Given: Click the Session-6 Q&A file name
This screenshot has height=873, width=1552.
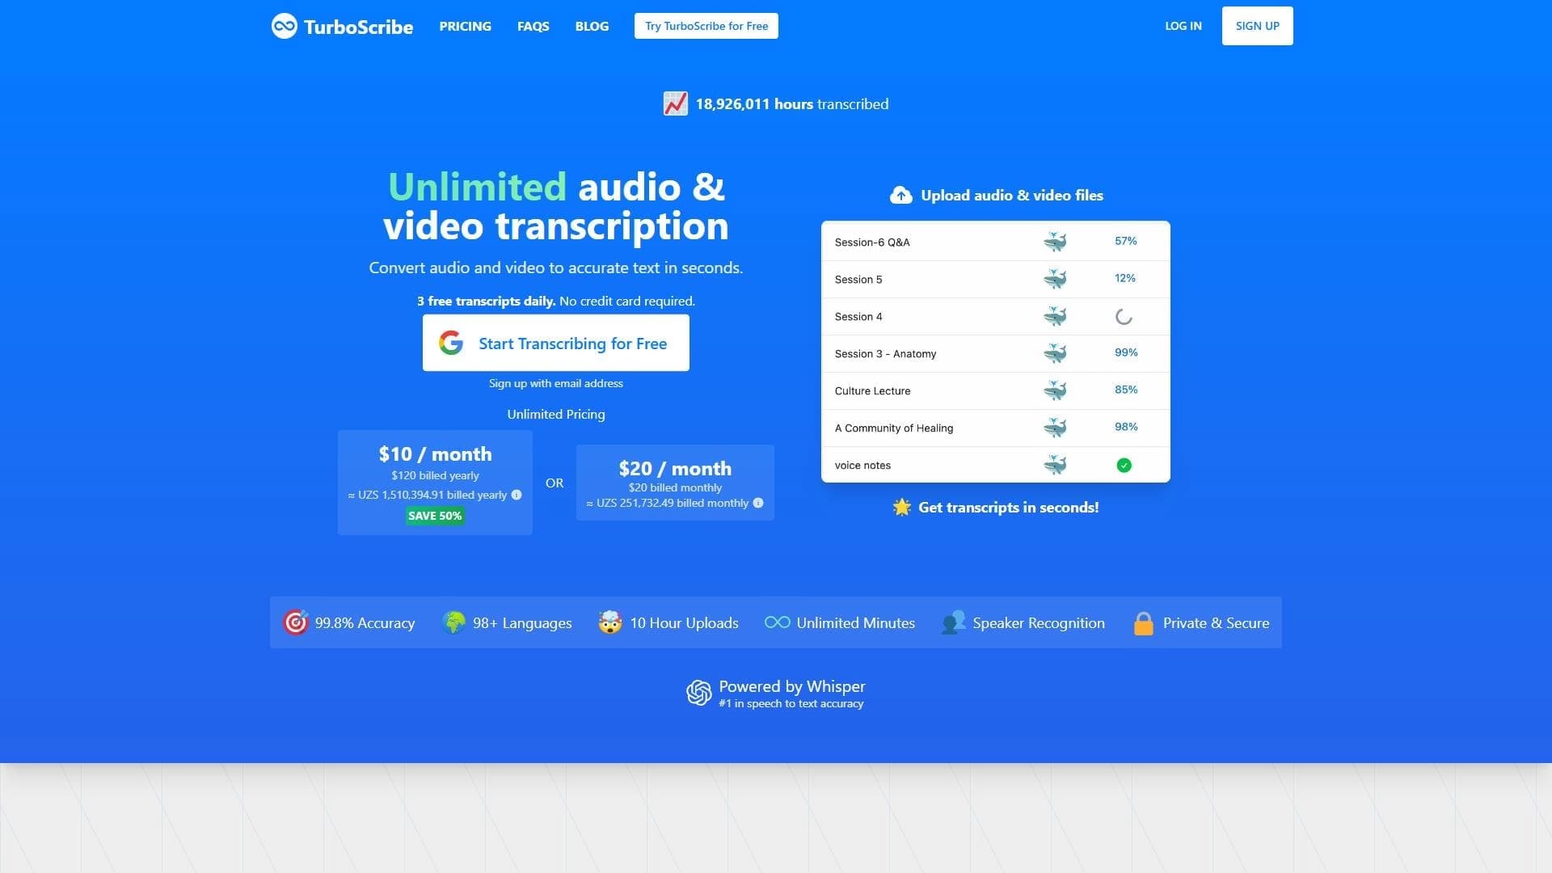Looking at the screenshot, I should [x=872, y=242].
